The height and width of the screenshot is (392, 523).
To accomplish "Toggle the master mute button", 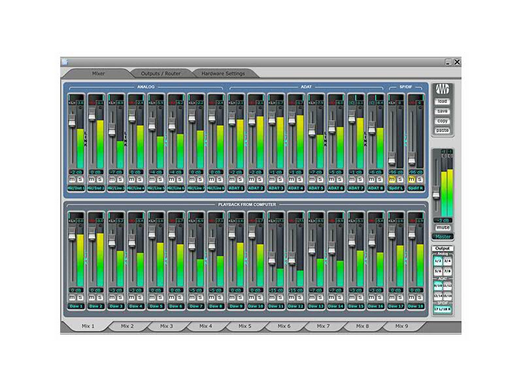I will (x=443, y=229).
